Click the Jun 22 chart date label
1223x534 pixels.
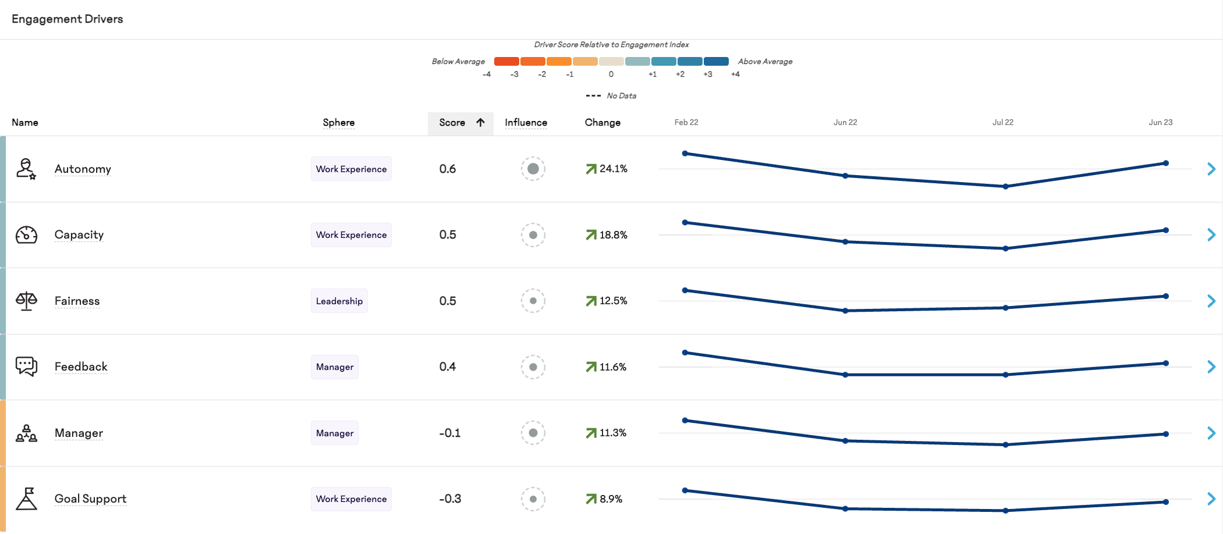pyautogui.click(x=845, y=122)
